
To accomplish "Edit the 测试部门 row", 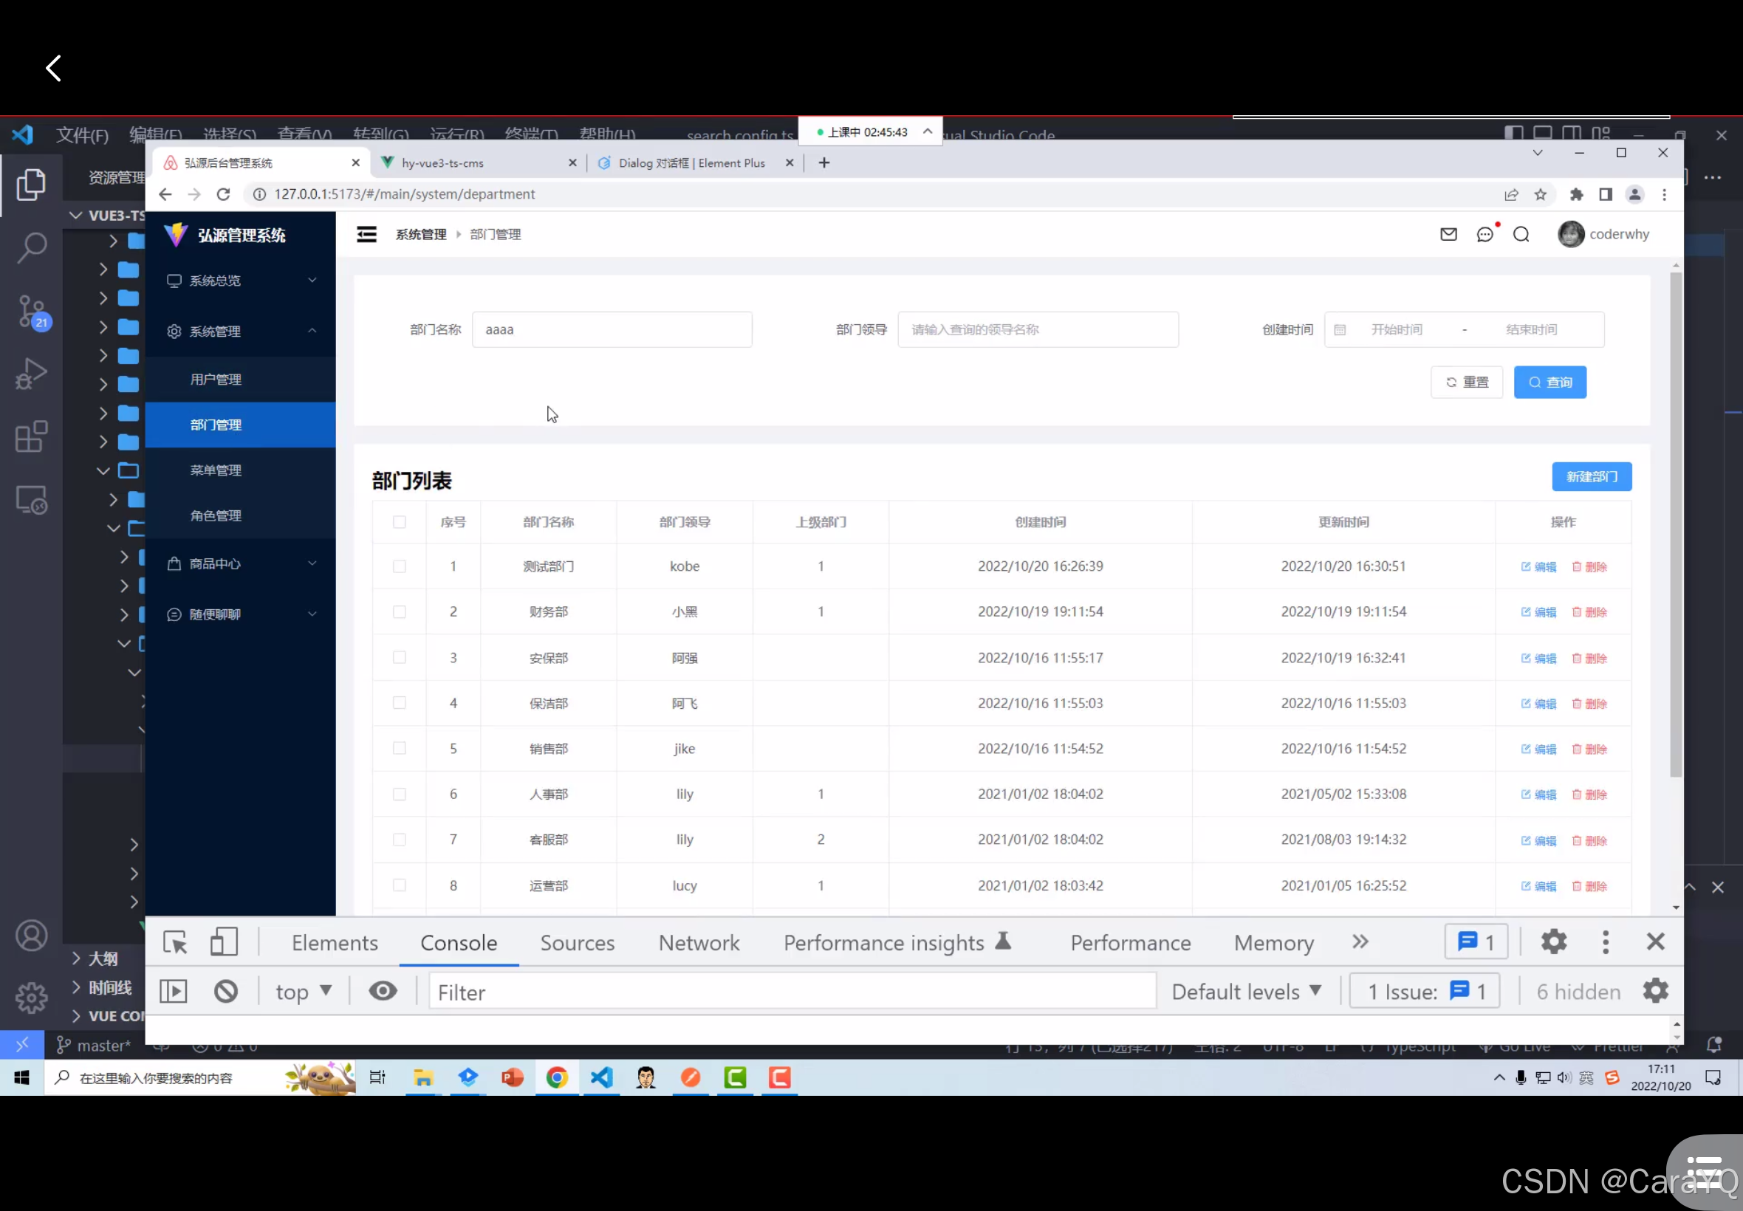I will tap(1539, 567).
